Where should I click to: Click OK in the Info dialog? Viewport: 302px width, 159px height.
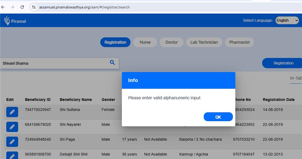click(x=218, y=117)
